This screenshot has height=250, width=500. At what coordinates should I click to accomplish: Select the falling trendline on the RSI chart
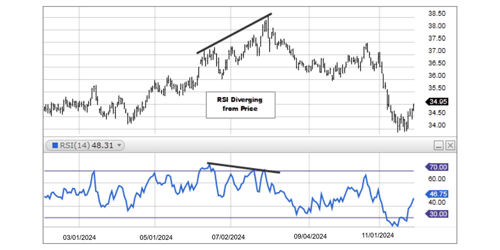(x=243, y=168)
